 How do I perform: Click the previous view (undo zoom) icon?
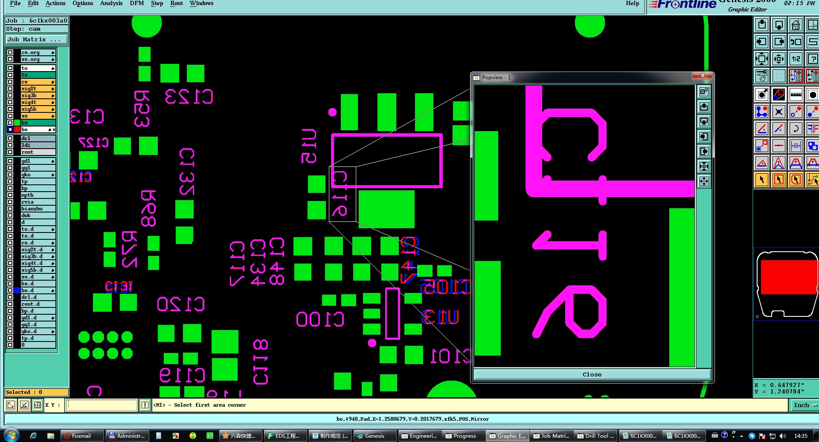796,42
